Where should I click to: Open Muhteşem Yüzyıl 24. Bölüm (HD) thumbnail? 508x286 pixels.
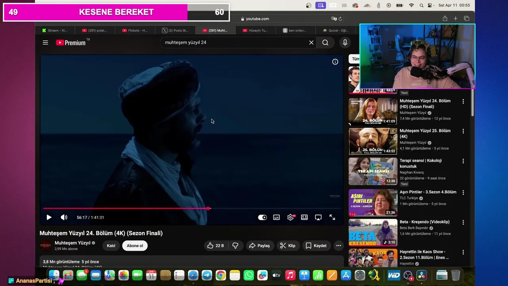tap(373, 111)
